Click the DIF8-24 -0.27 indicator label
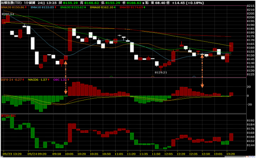The image size is (256, 158). (x=11, y=80)
